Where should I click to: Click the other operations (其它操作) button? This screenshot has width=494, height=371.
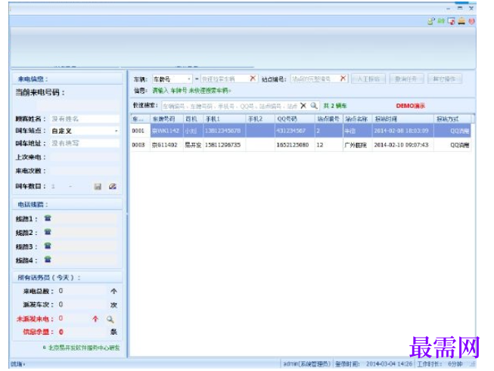point(445,79)
